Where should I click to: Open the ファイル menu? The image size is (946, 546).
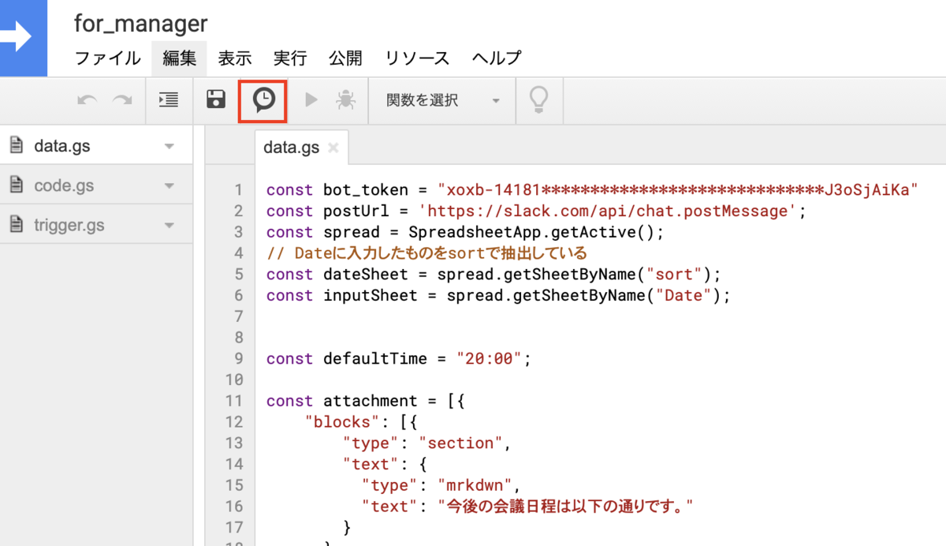106,58
